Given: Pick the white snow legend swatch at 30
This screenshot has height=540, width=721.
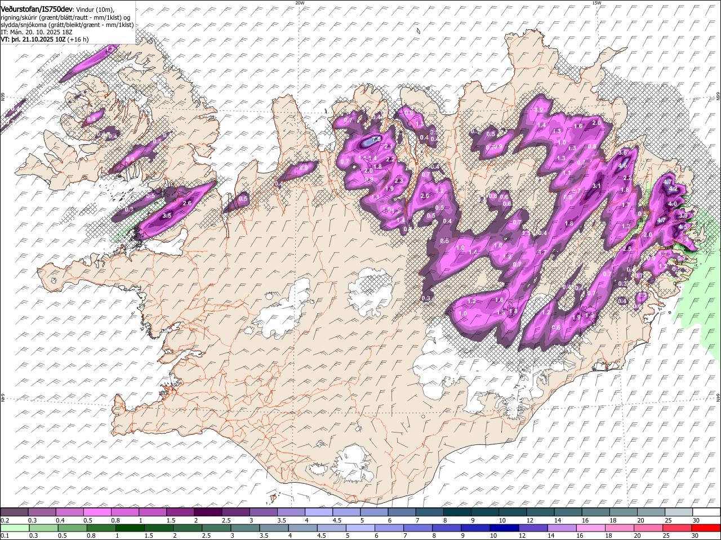Looking at the screenshot, I should coord(706,512).
